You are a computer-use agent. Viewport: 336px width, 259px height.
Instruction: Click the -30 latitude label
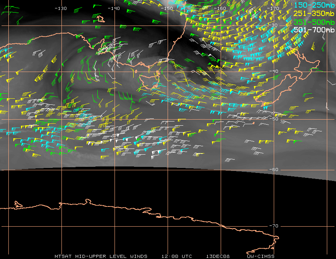click(273, 25)
